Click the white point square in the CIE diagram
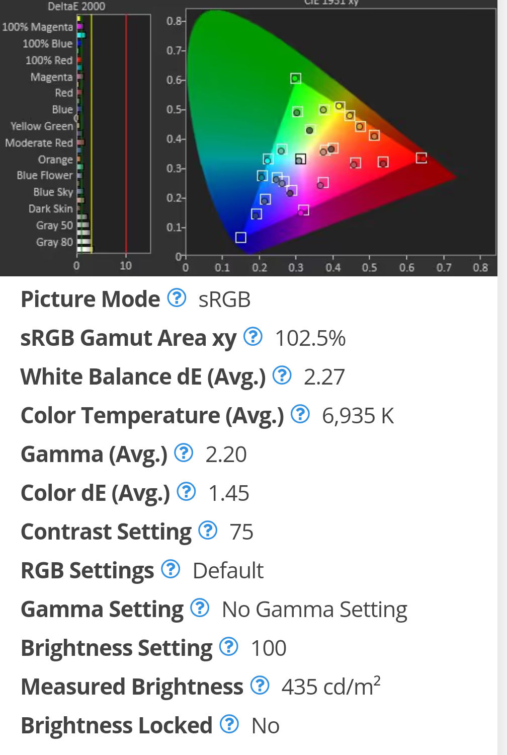The height and width of the screenshot is (755, 507). (x=300, y=159)
